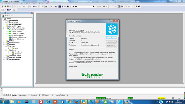
Task: Select Timer Events tree item
Action: (x=18, y=52)
